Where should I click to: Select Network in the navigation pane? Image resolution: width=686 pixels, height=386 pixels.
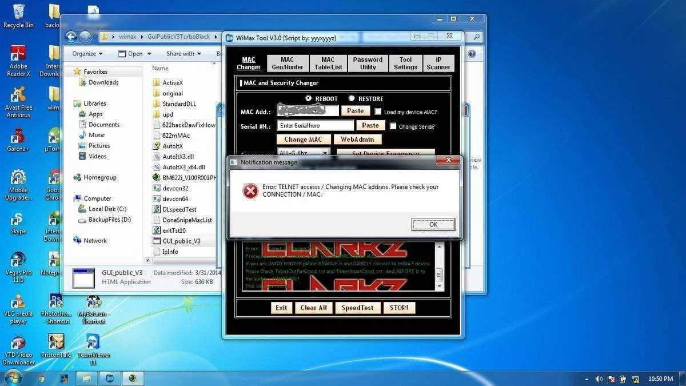95,241
